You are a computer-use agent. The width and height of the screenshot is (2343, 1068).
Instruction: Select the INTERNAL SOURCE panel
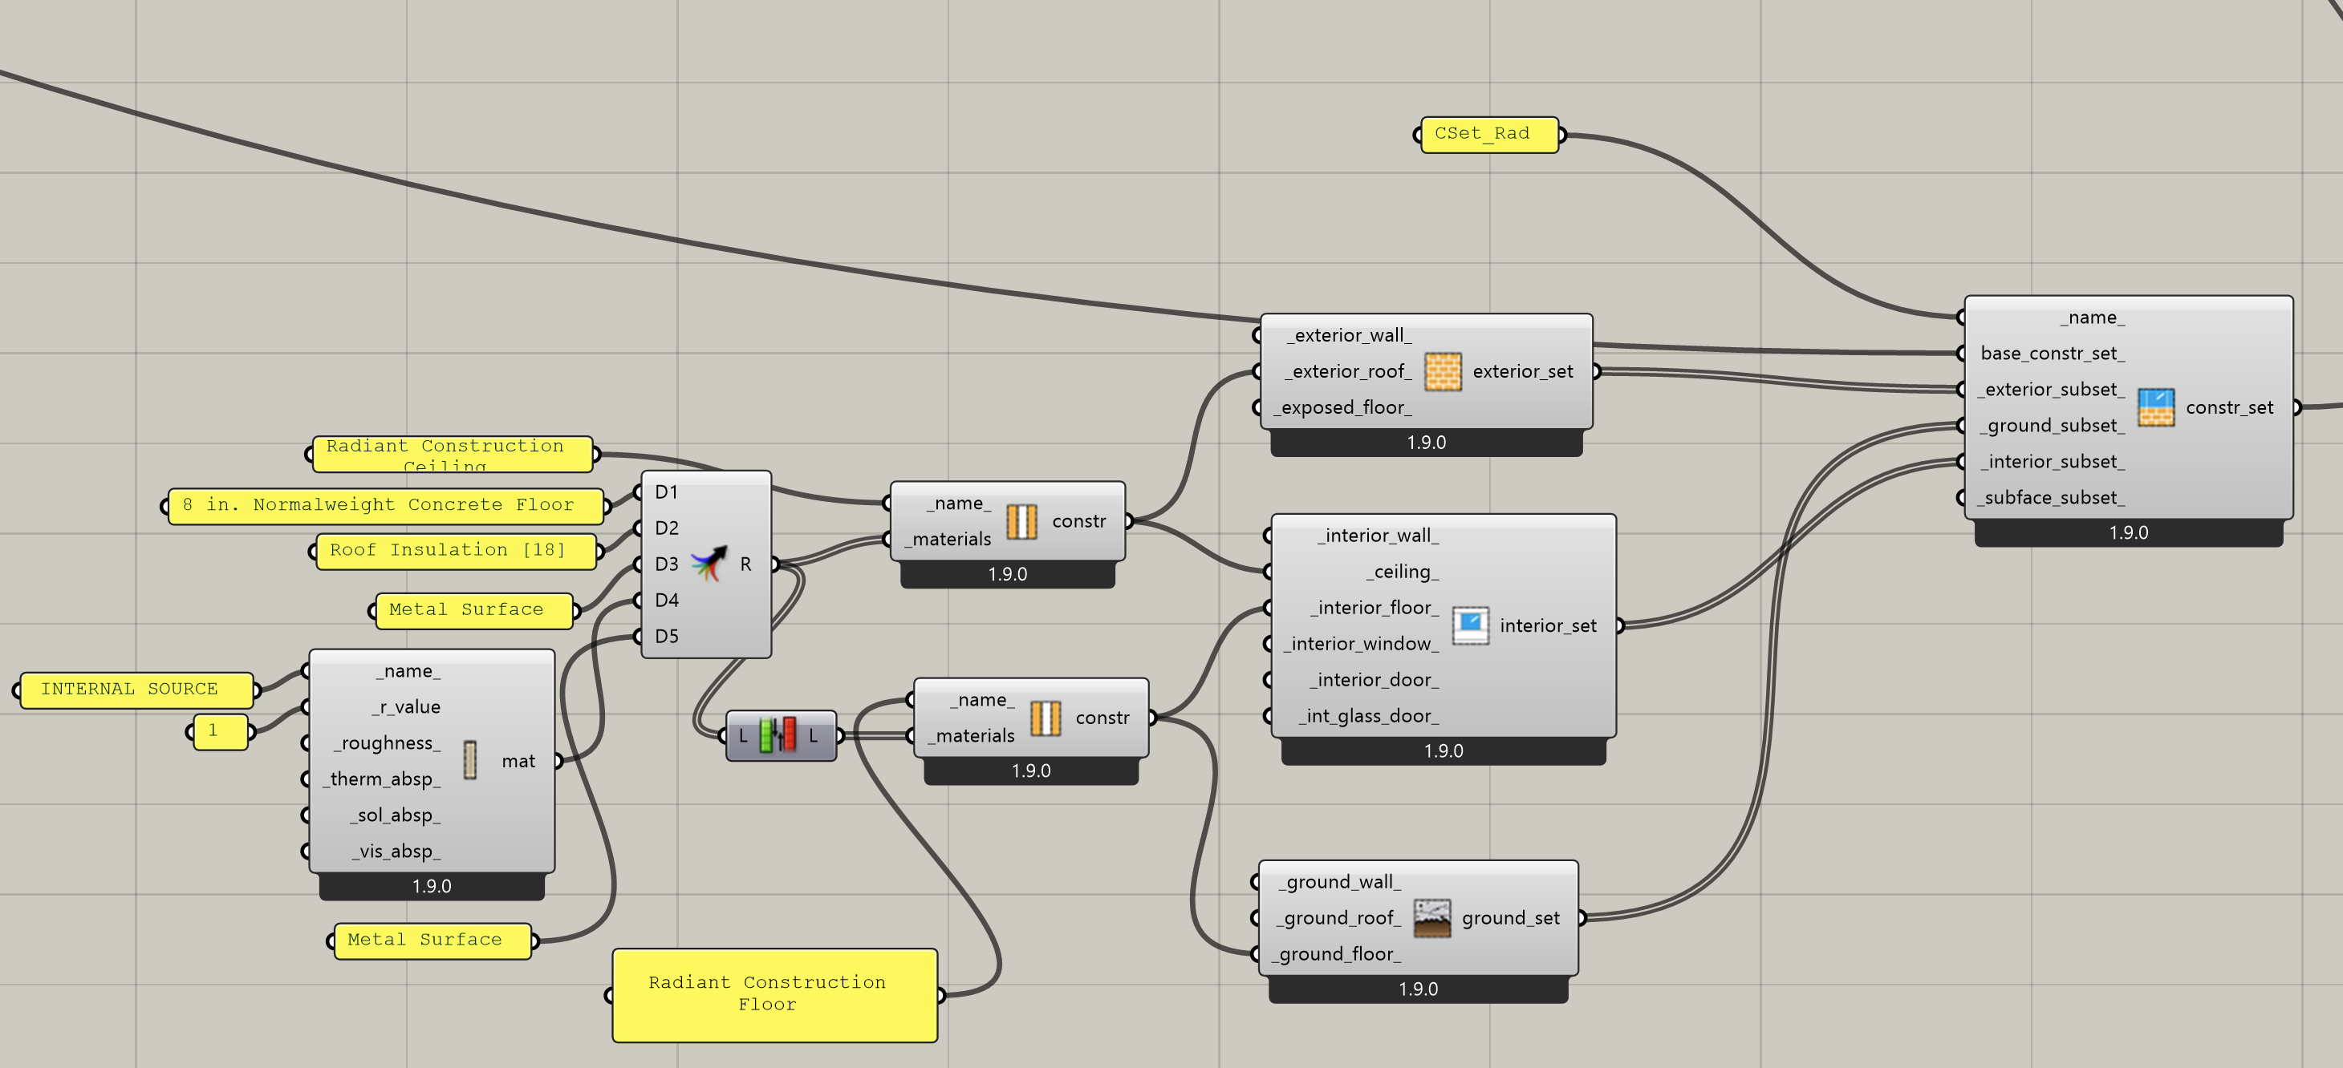click(x=135, y=690)
